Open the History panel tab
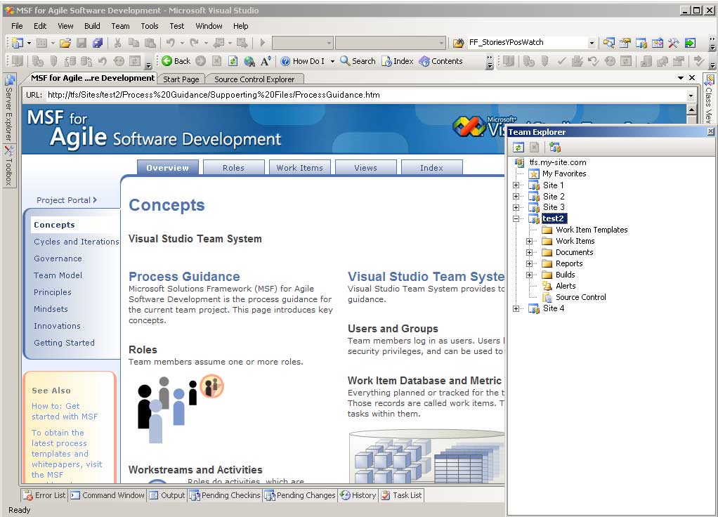 (358, 495)
